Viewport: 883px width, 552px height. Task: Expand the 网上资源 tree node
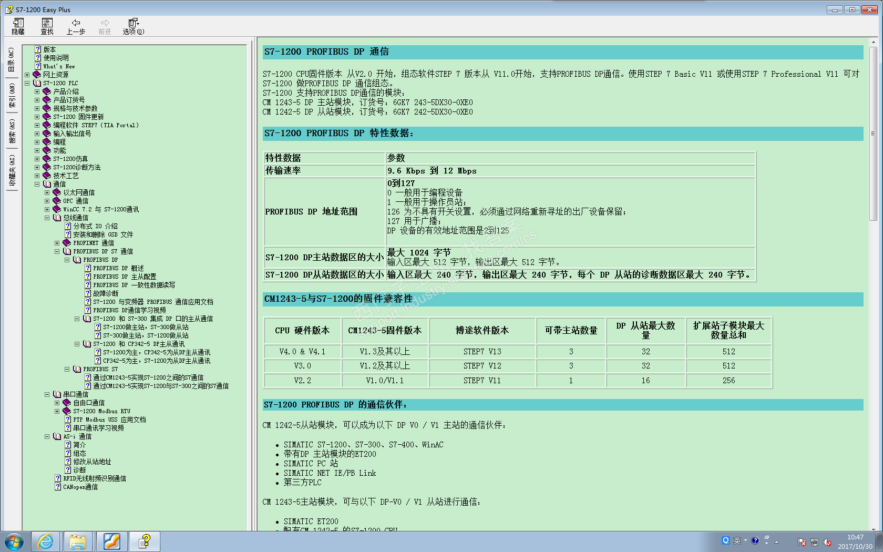coord(27,75)
